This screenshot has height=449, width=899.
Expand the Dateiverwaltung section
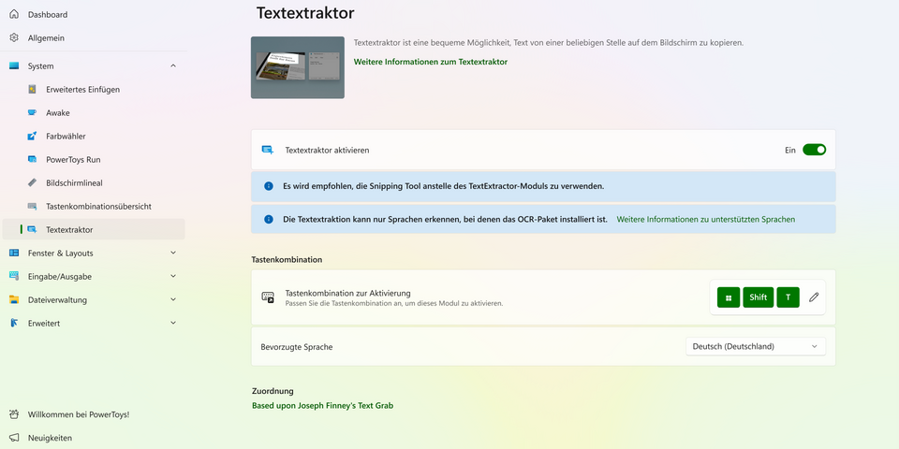click(173, 300)
